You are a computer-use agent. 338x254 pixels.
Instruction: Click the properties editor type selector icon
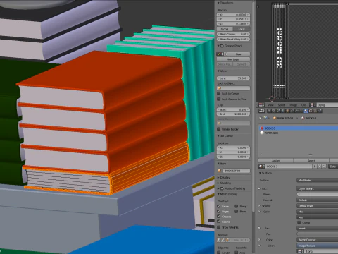(x=261, y=111)
